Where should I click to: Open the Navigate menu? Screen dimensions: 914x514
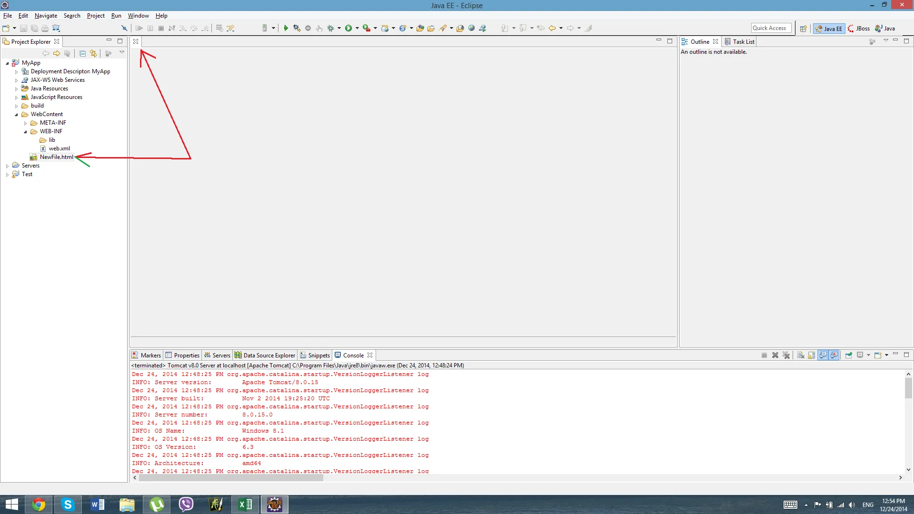point(46,16)
